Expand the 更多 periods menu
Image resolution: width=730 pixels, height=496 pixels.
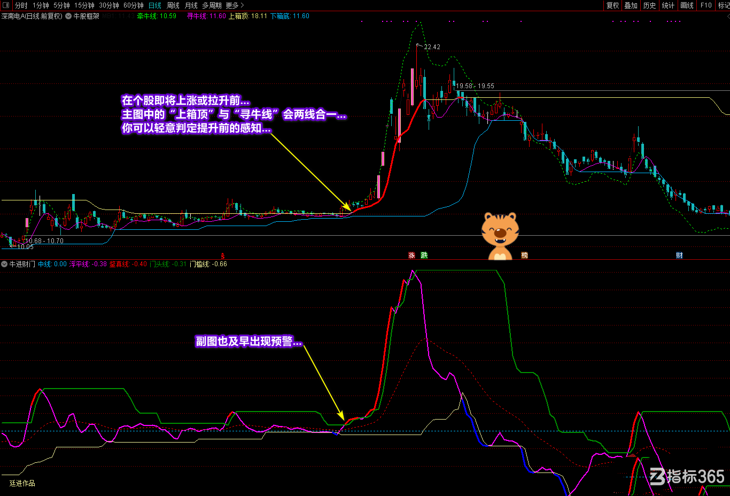click(x=235, y=5)
